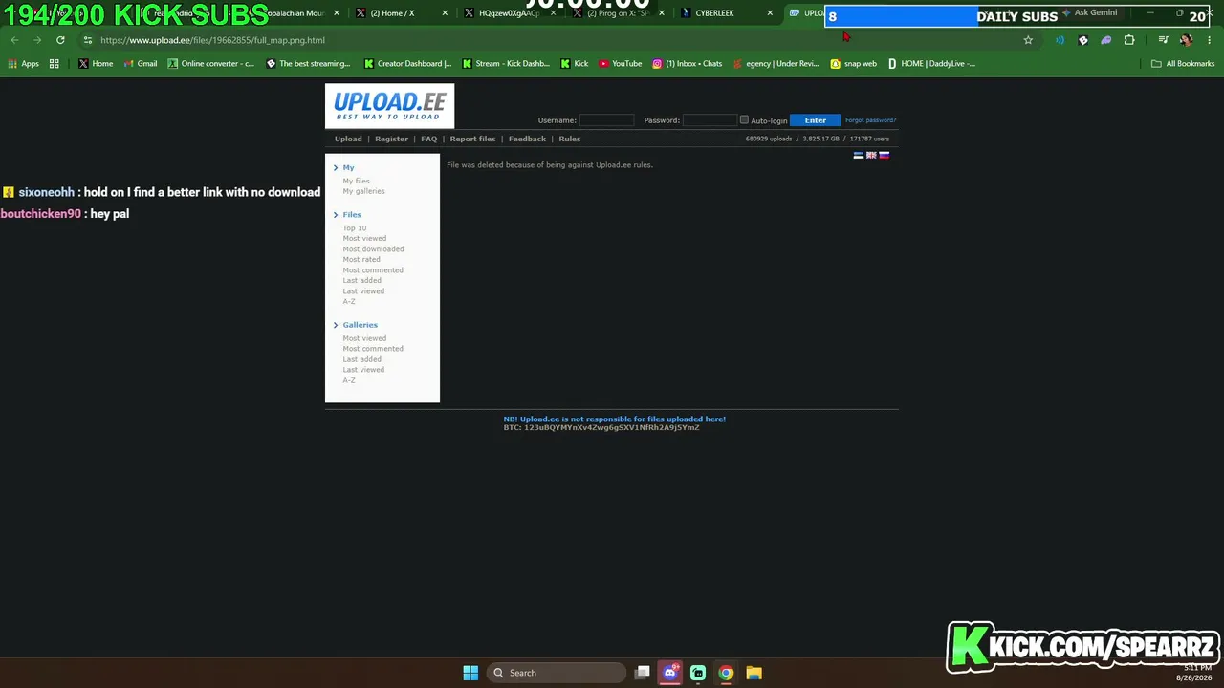Open the Windows Start menu

[x=470, y=673]
